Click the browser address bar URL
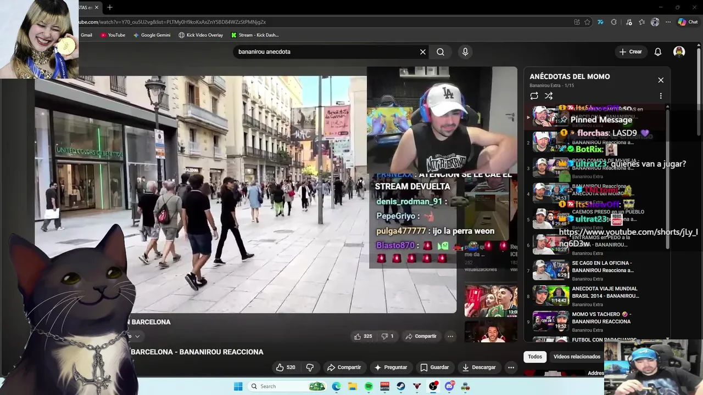Image resolution: width=703 pixels, height=395 pixels. coord(172,22)
